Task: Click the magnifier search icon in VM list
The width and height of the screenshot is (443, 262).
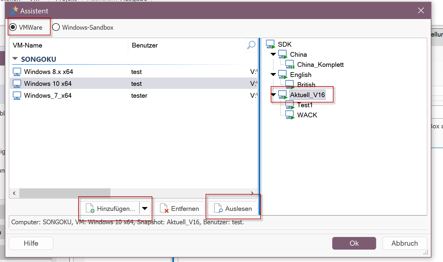Action: 251,45
